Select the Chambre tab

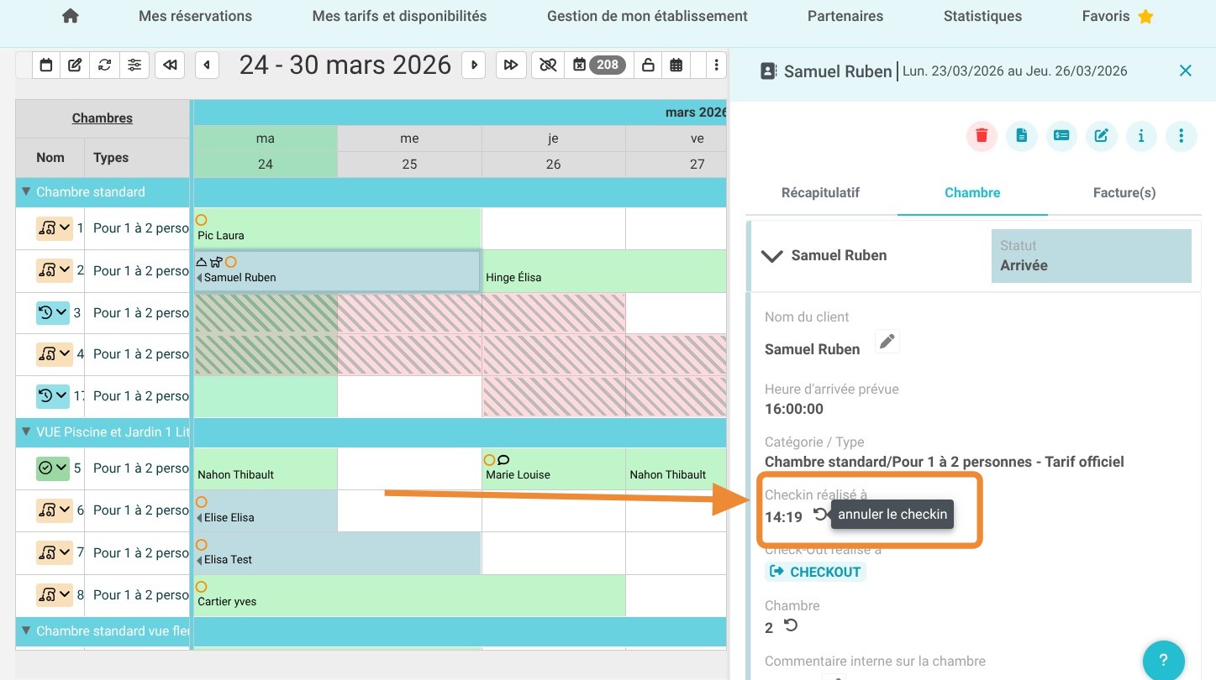pyautogui.click(x=972, y=192)
